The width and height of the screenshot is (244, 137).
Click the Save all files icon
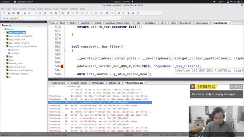pyautogui.click(x=18, y=13)
